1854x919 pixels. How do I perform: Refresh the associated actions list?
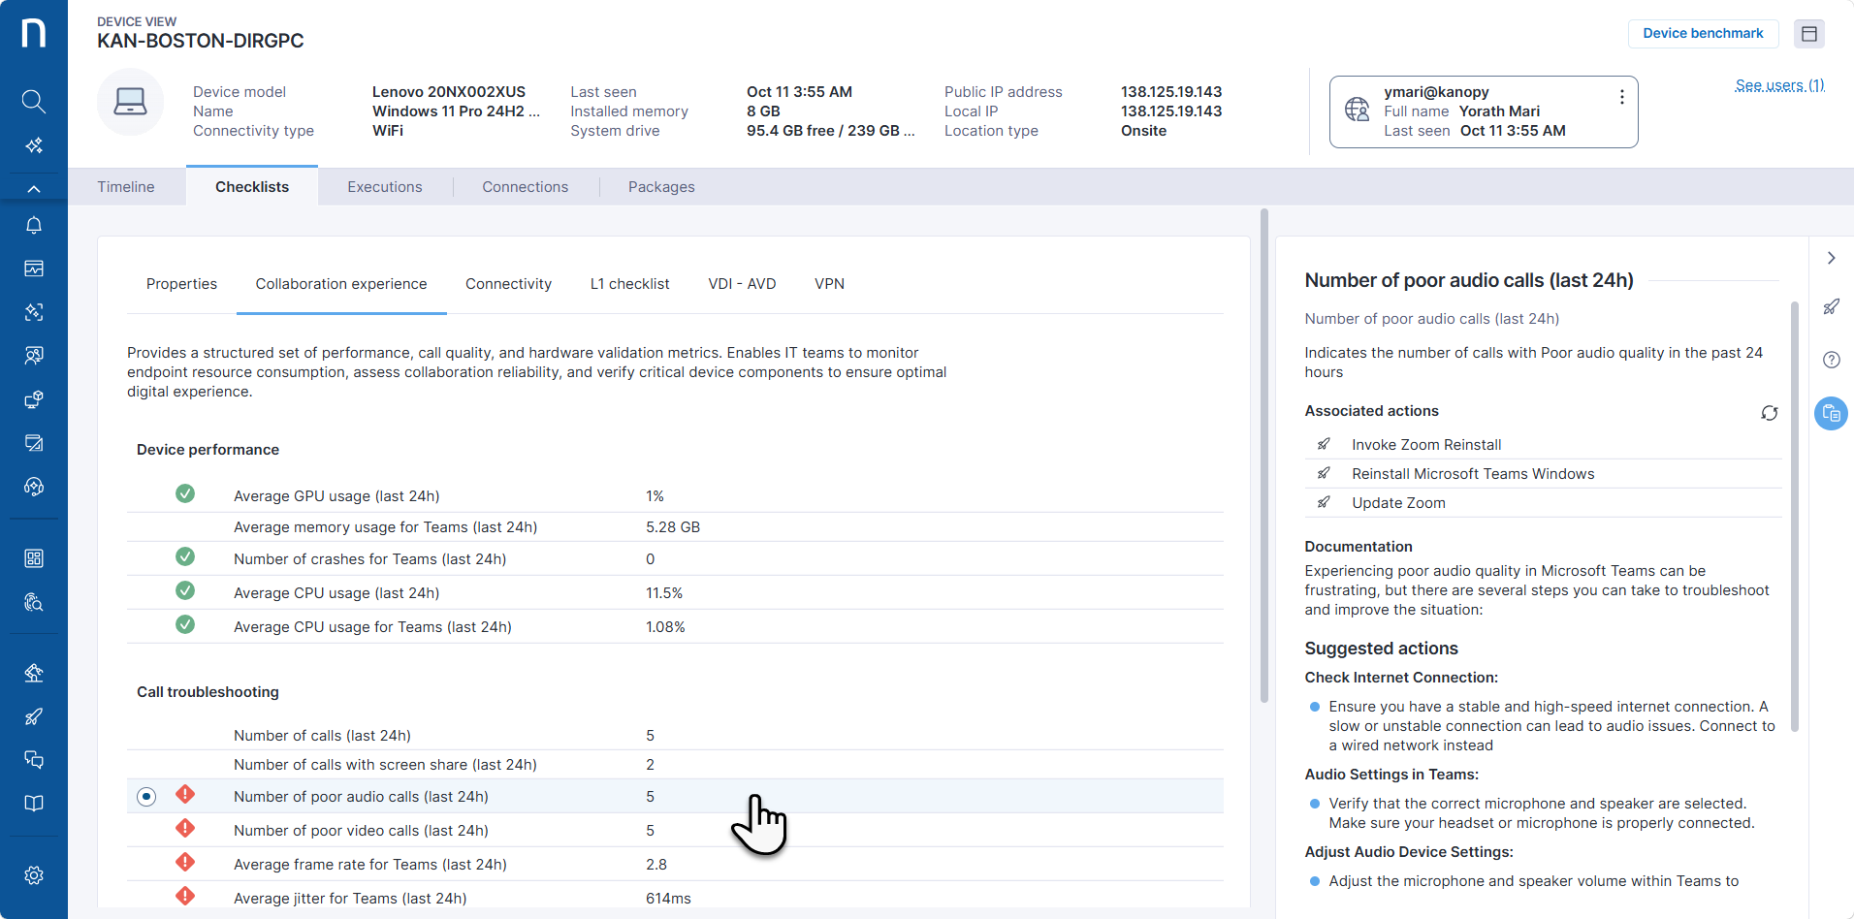click(1770, 413)
